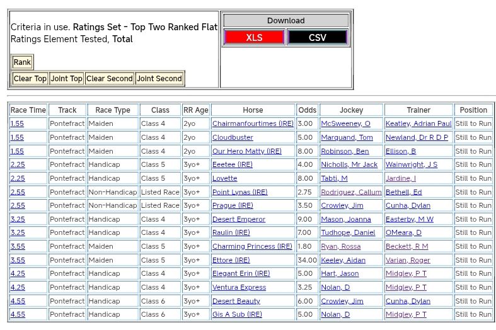Open the Ventura Express horse link
The height and width of the screenshot is (330, 496).
click(x=239, y=287)
